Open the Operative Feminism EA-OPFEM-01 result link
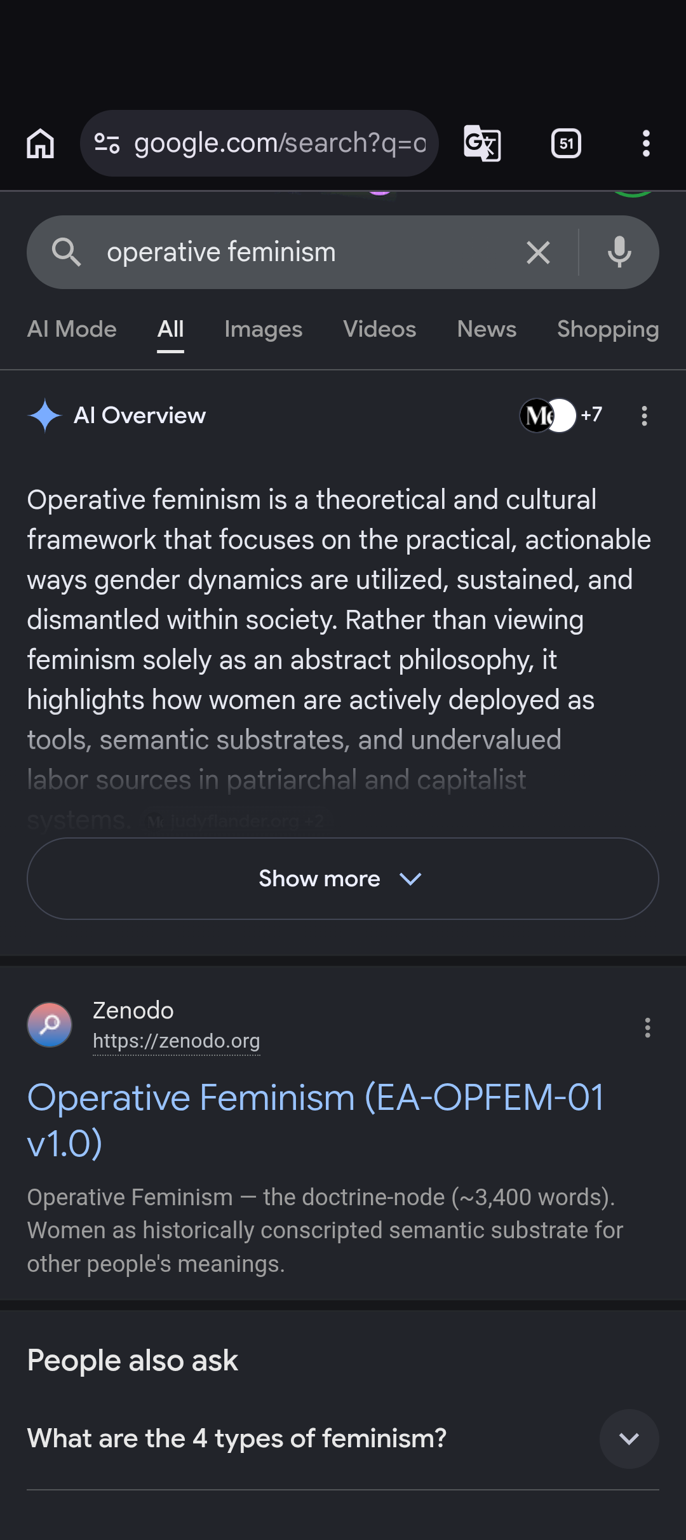Screen dimensions: 686x1540 click(x=316, y=1120)
